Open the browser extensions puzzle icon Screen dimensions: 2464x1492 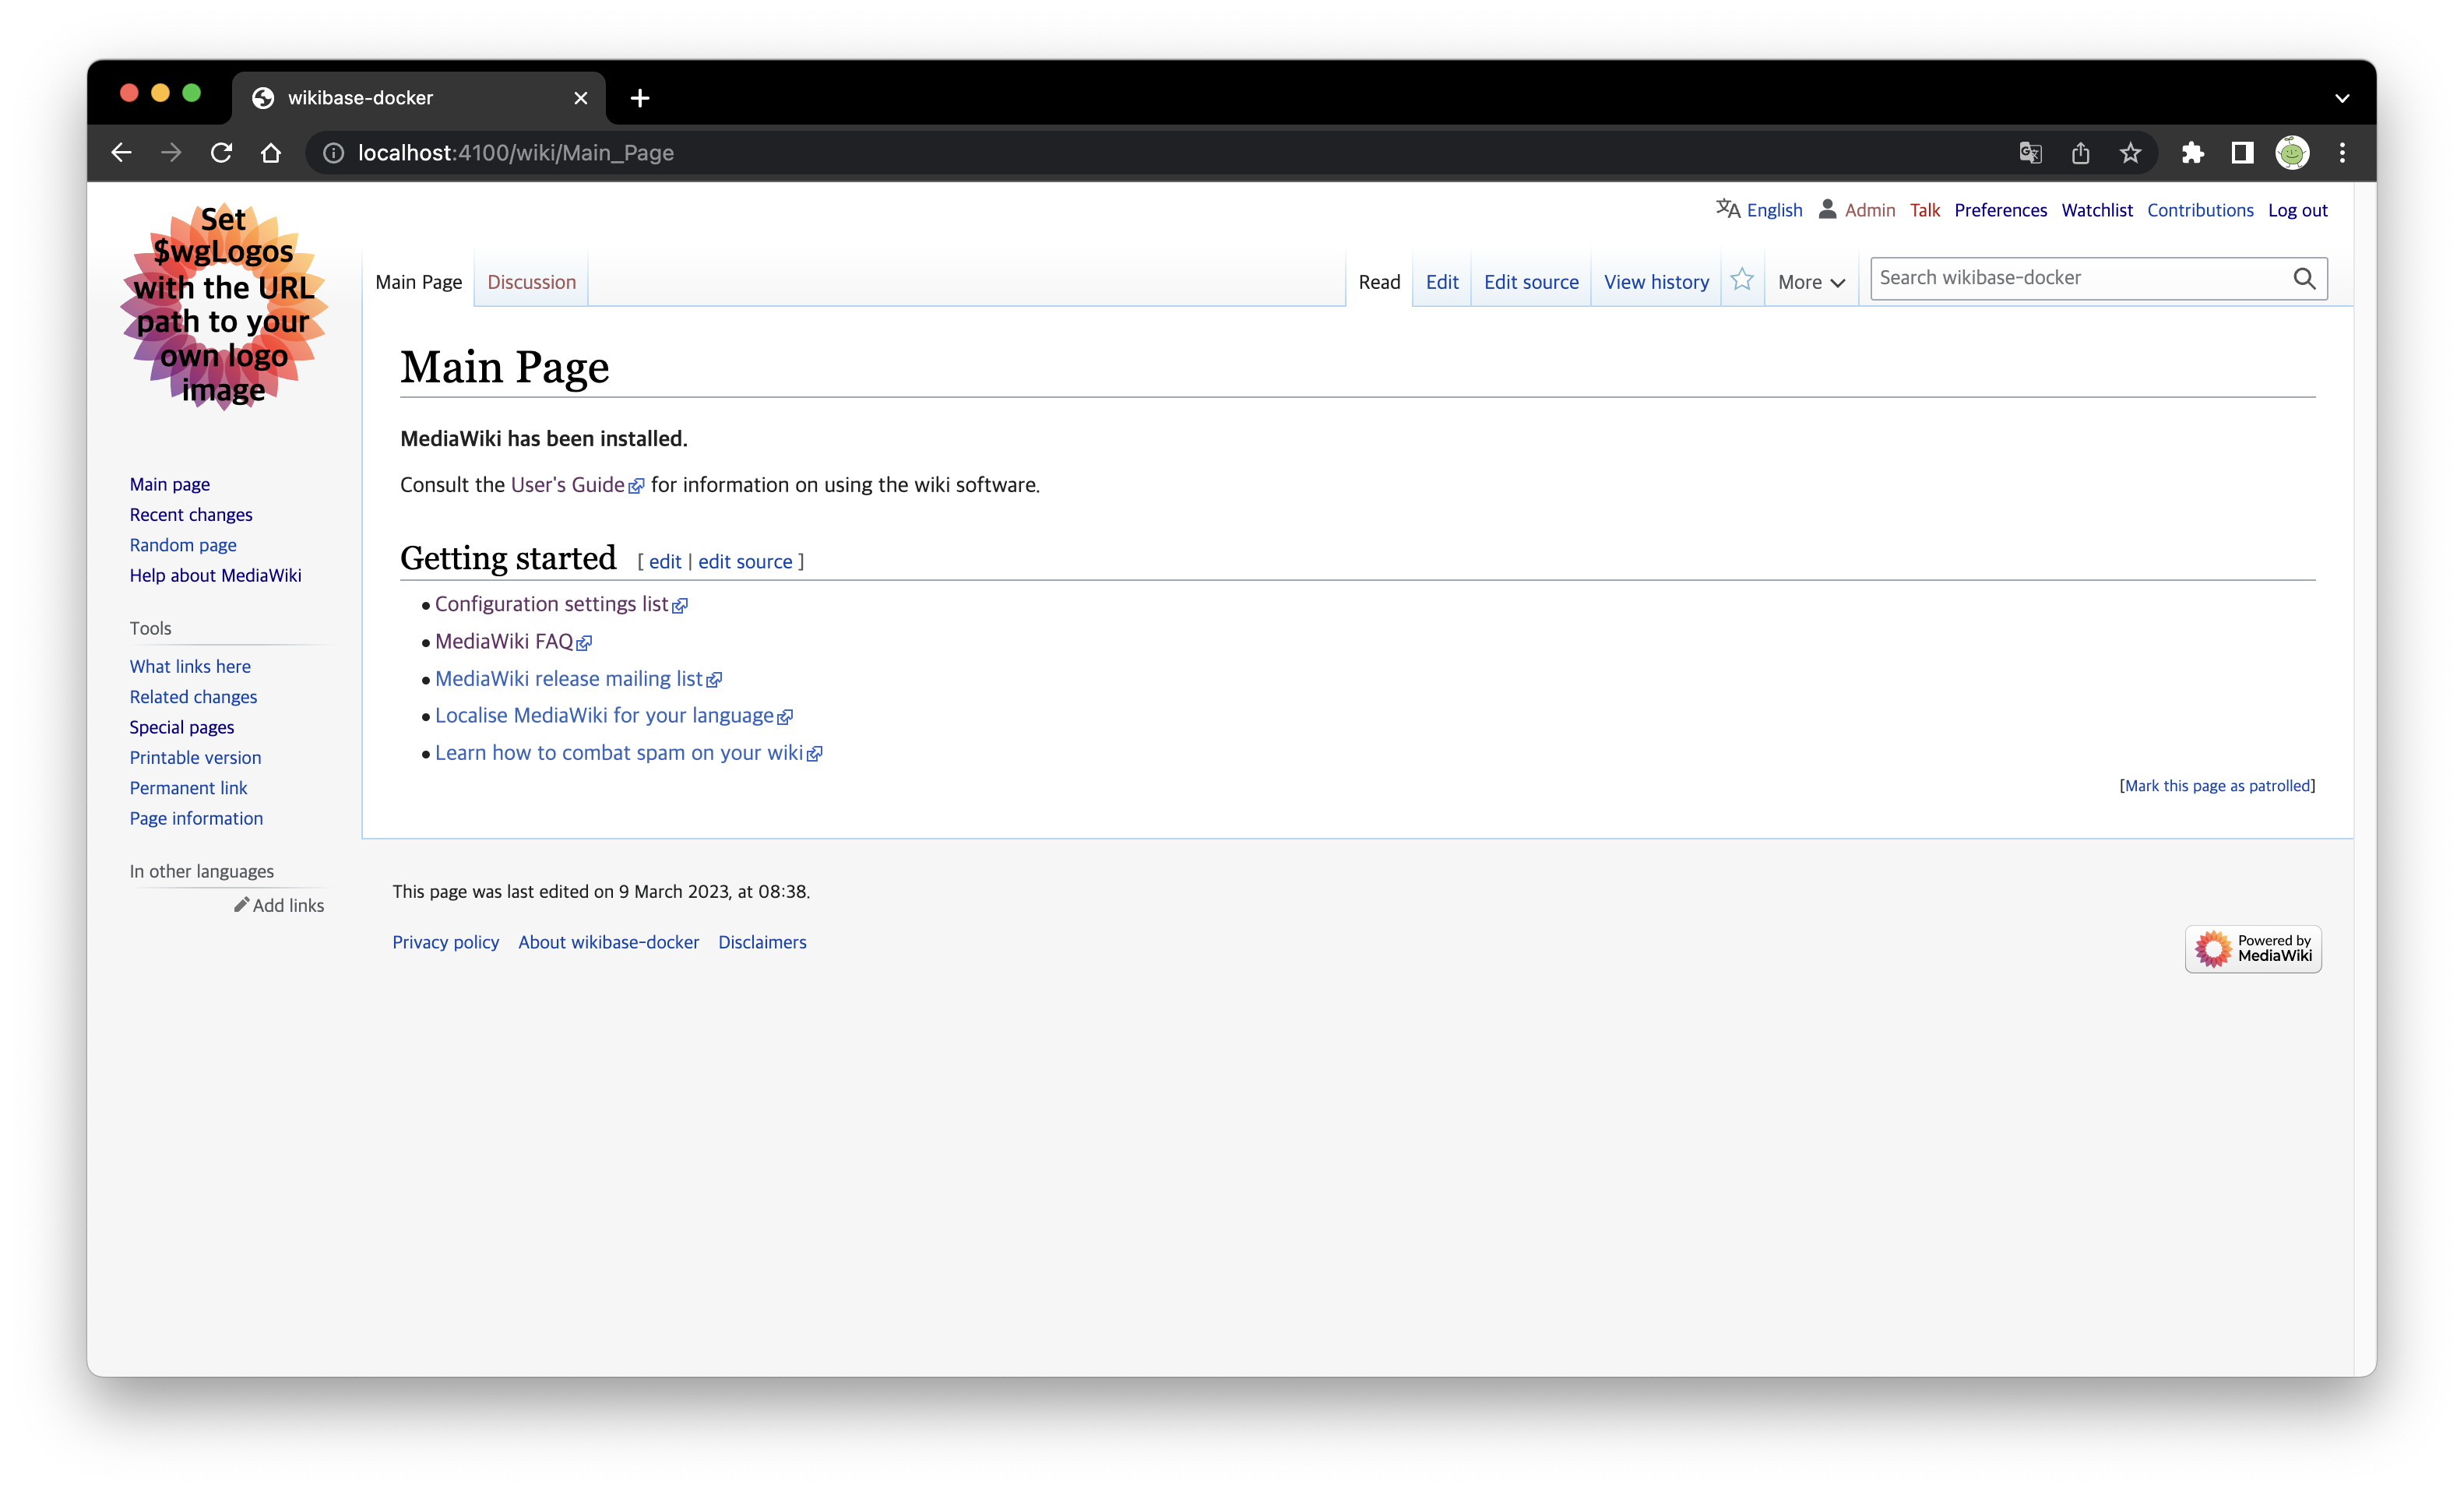[2193, 152]
